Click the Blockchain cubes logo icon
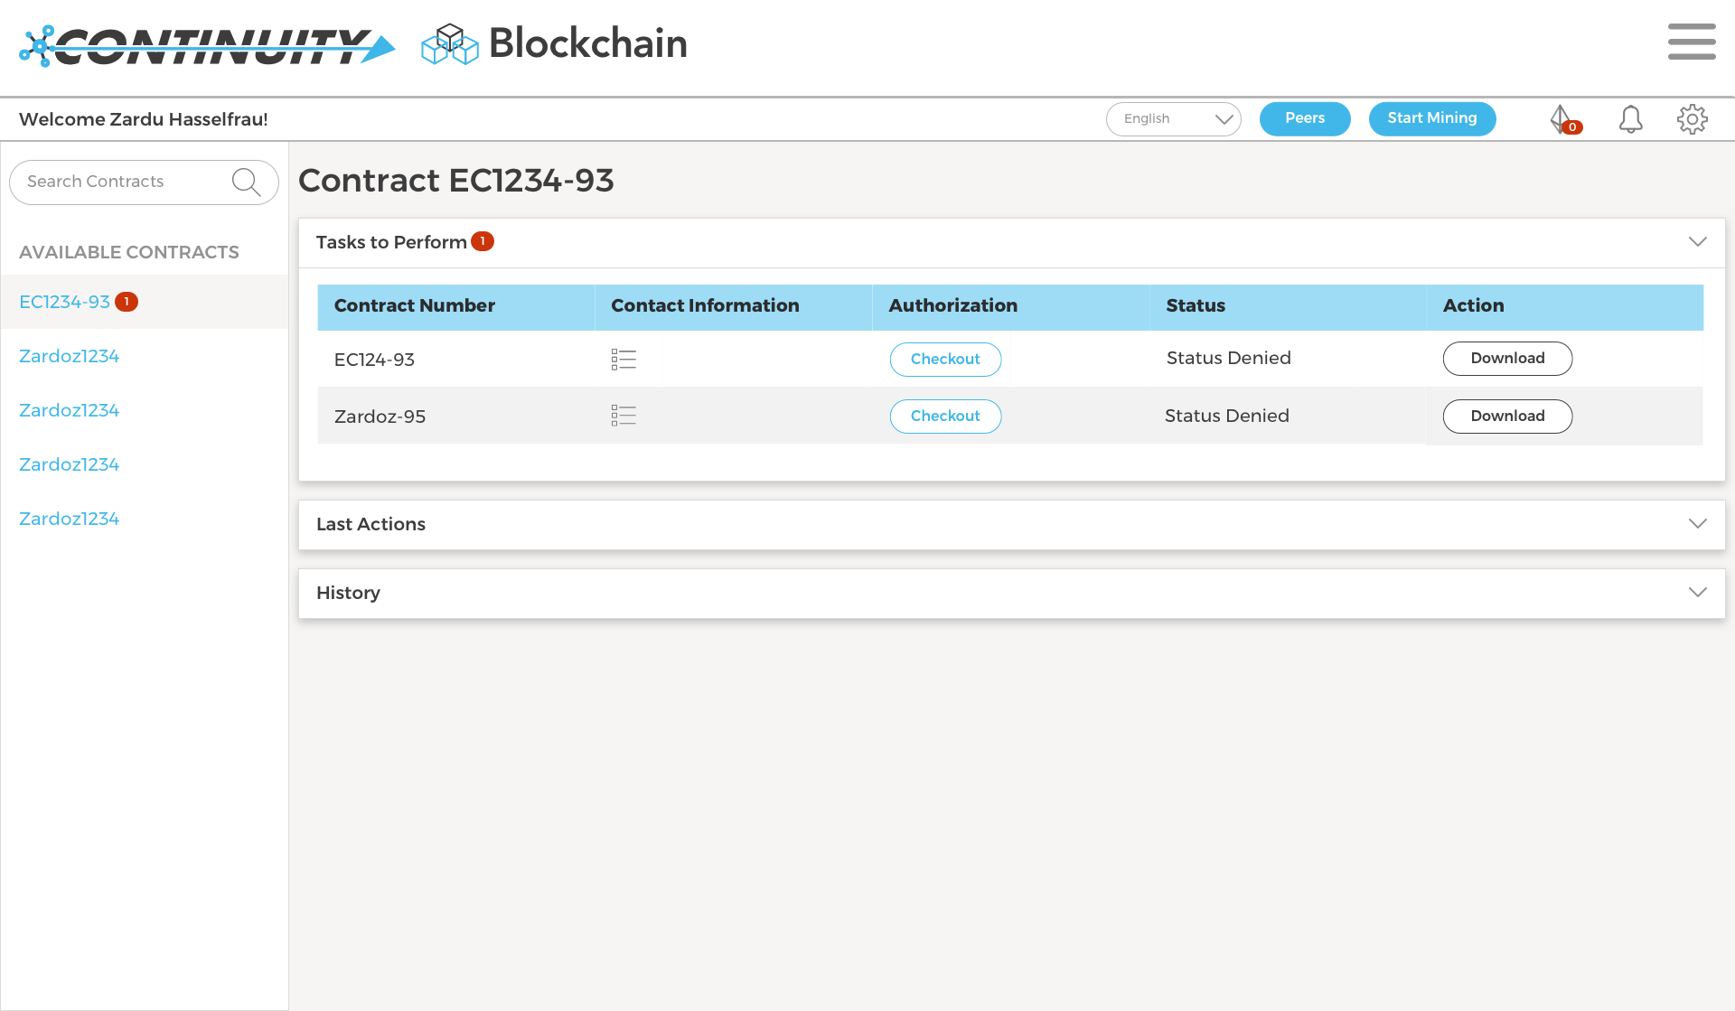 click(x=449, y=43)
